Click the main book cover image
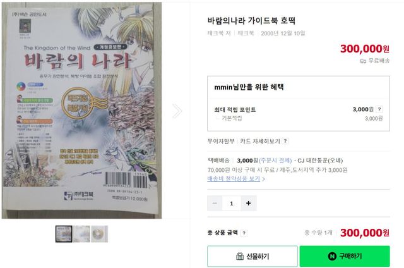 point(81,111)
